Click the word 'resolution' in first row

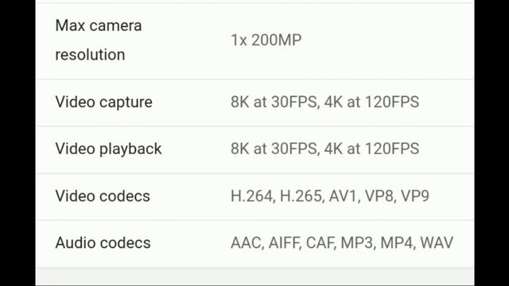(x=90, y=55)
